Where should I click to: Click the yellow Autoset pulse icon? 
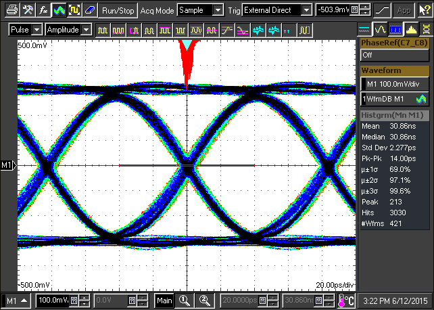coord(75,10)
